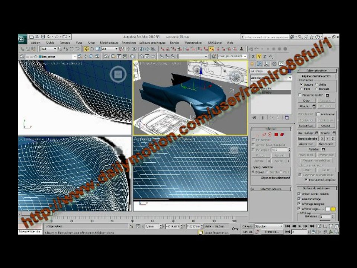Click the object color swatch beside object name
Image resolution: width=357 pixels, height=268 pixels.
289,71
